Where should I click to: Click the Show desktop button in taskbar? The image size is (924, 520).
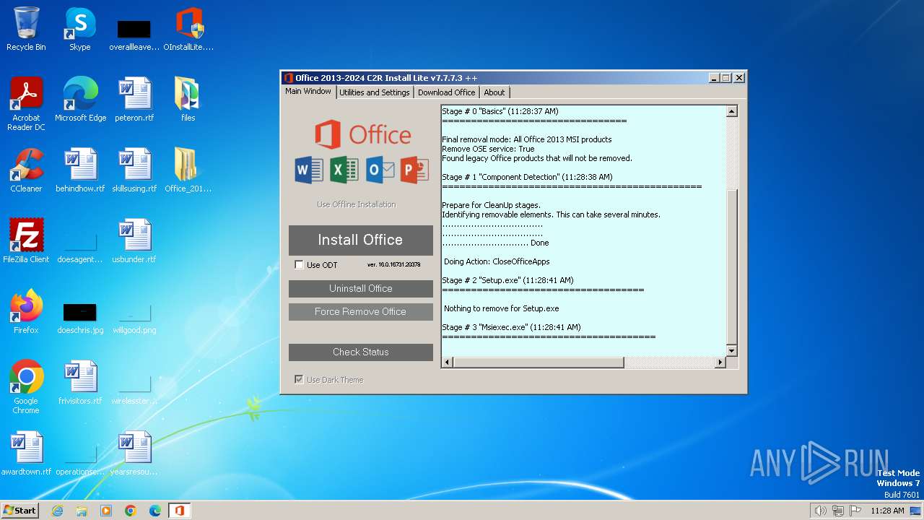[916, 511]
